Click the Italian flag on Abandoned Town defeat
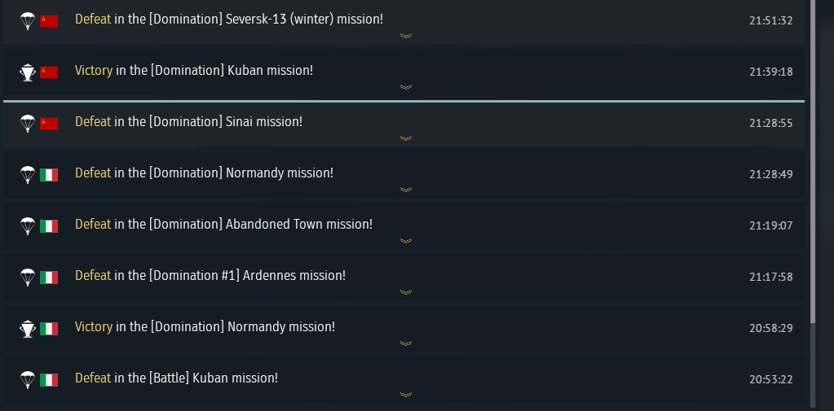Image resolution: width=834 pixels, height=411 pixels. point(50,225)
